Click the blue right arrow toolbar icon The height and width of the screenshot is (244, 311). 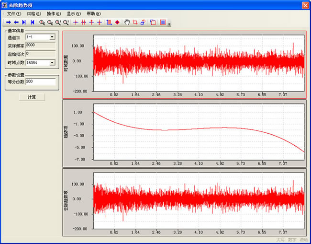coord(9,22)
